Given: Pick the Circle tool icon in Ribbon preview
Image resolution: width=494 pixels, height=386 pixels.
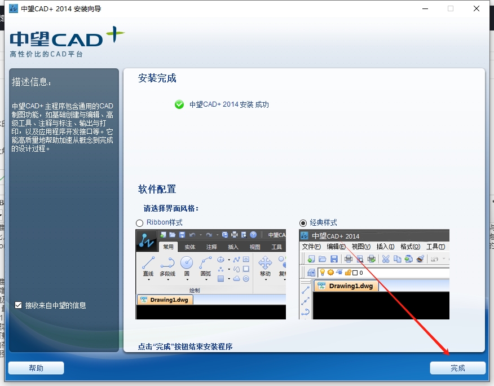Looking at the screenshot, I should pyautogui.click(x=187, y=263).
